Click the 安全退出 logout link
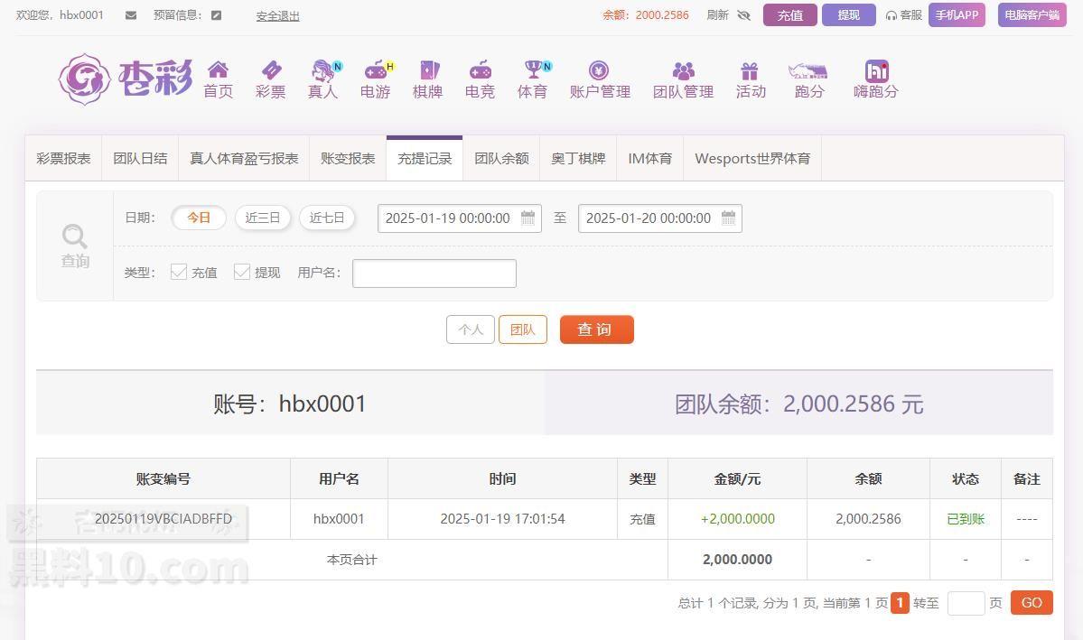This screenshot has width=1083, height=640. (x=277, y=16)
